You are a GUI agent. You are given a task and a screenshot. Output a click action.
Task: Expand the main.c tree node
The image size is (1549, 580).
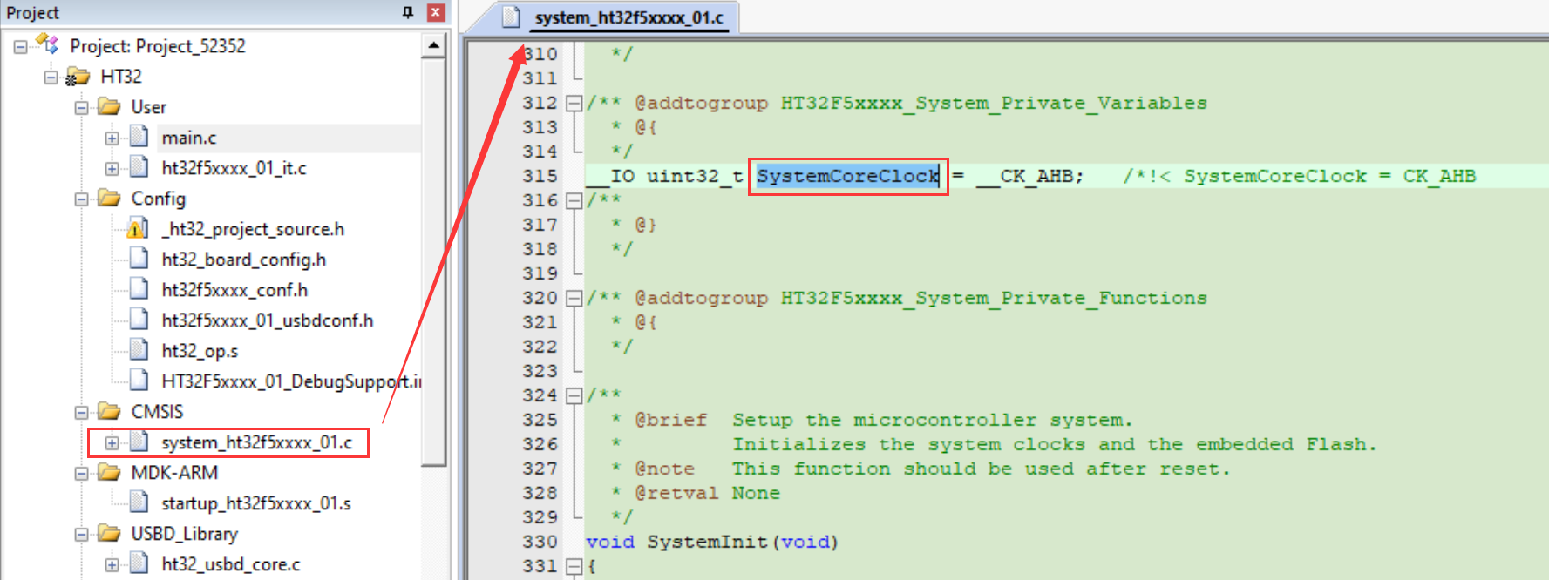(x=112, y=138)
